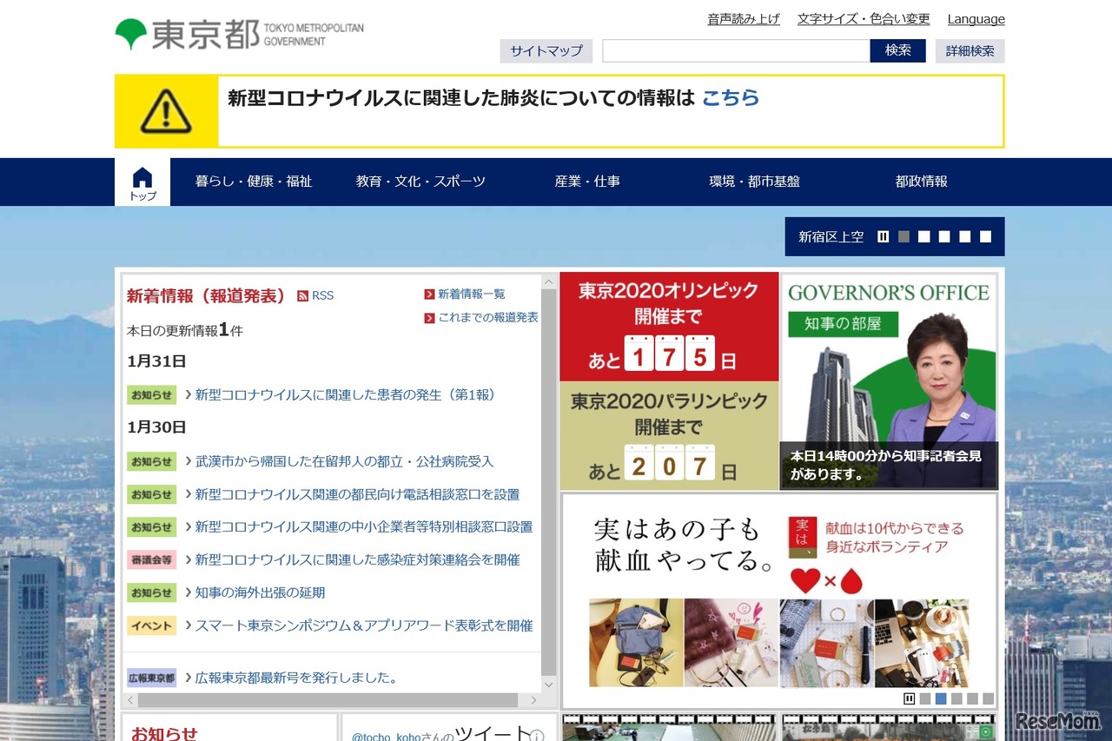Select the last banner carousel indicator dot
Viewport: 1112px width, 741px height.
988,698
